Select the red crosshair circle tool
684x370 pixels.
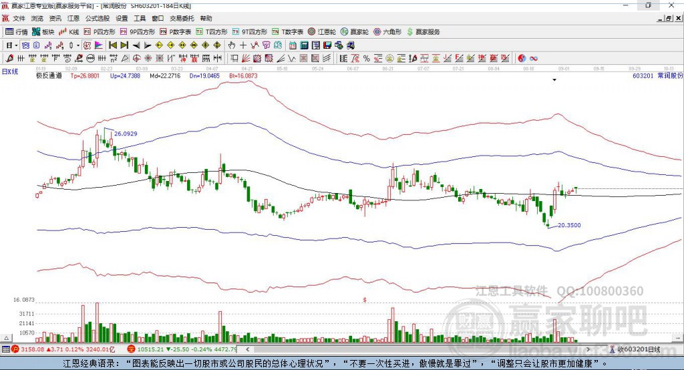136,58
